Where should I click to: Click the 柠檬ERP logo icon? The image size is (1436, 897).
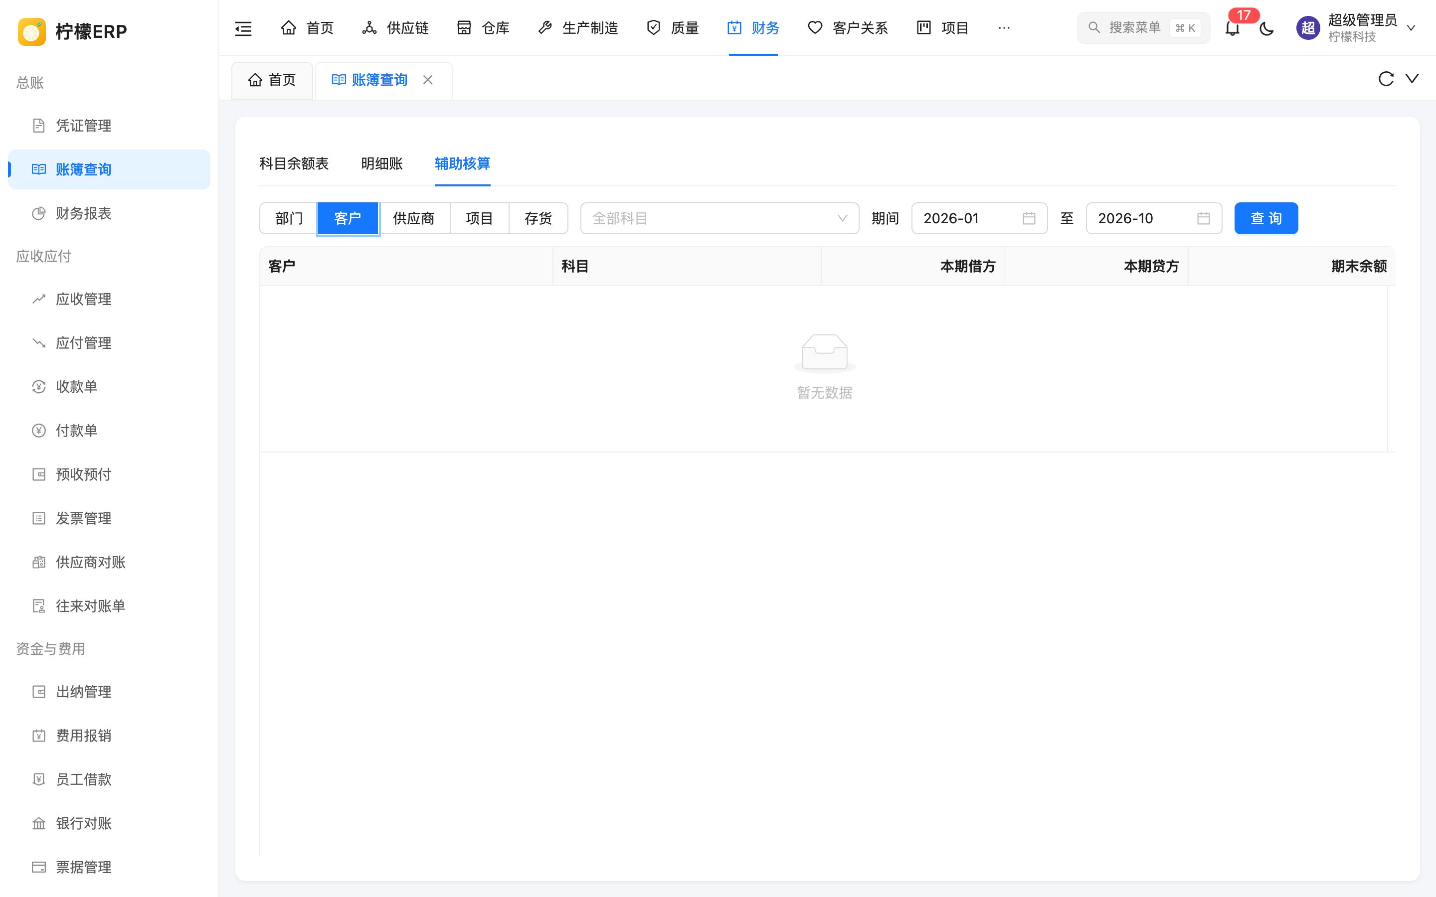(x=32, y=31)
